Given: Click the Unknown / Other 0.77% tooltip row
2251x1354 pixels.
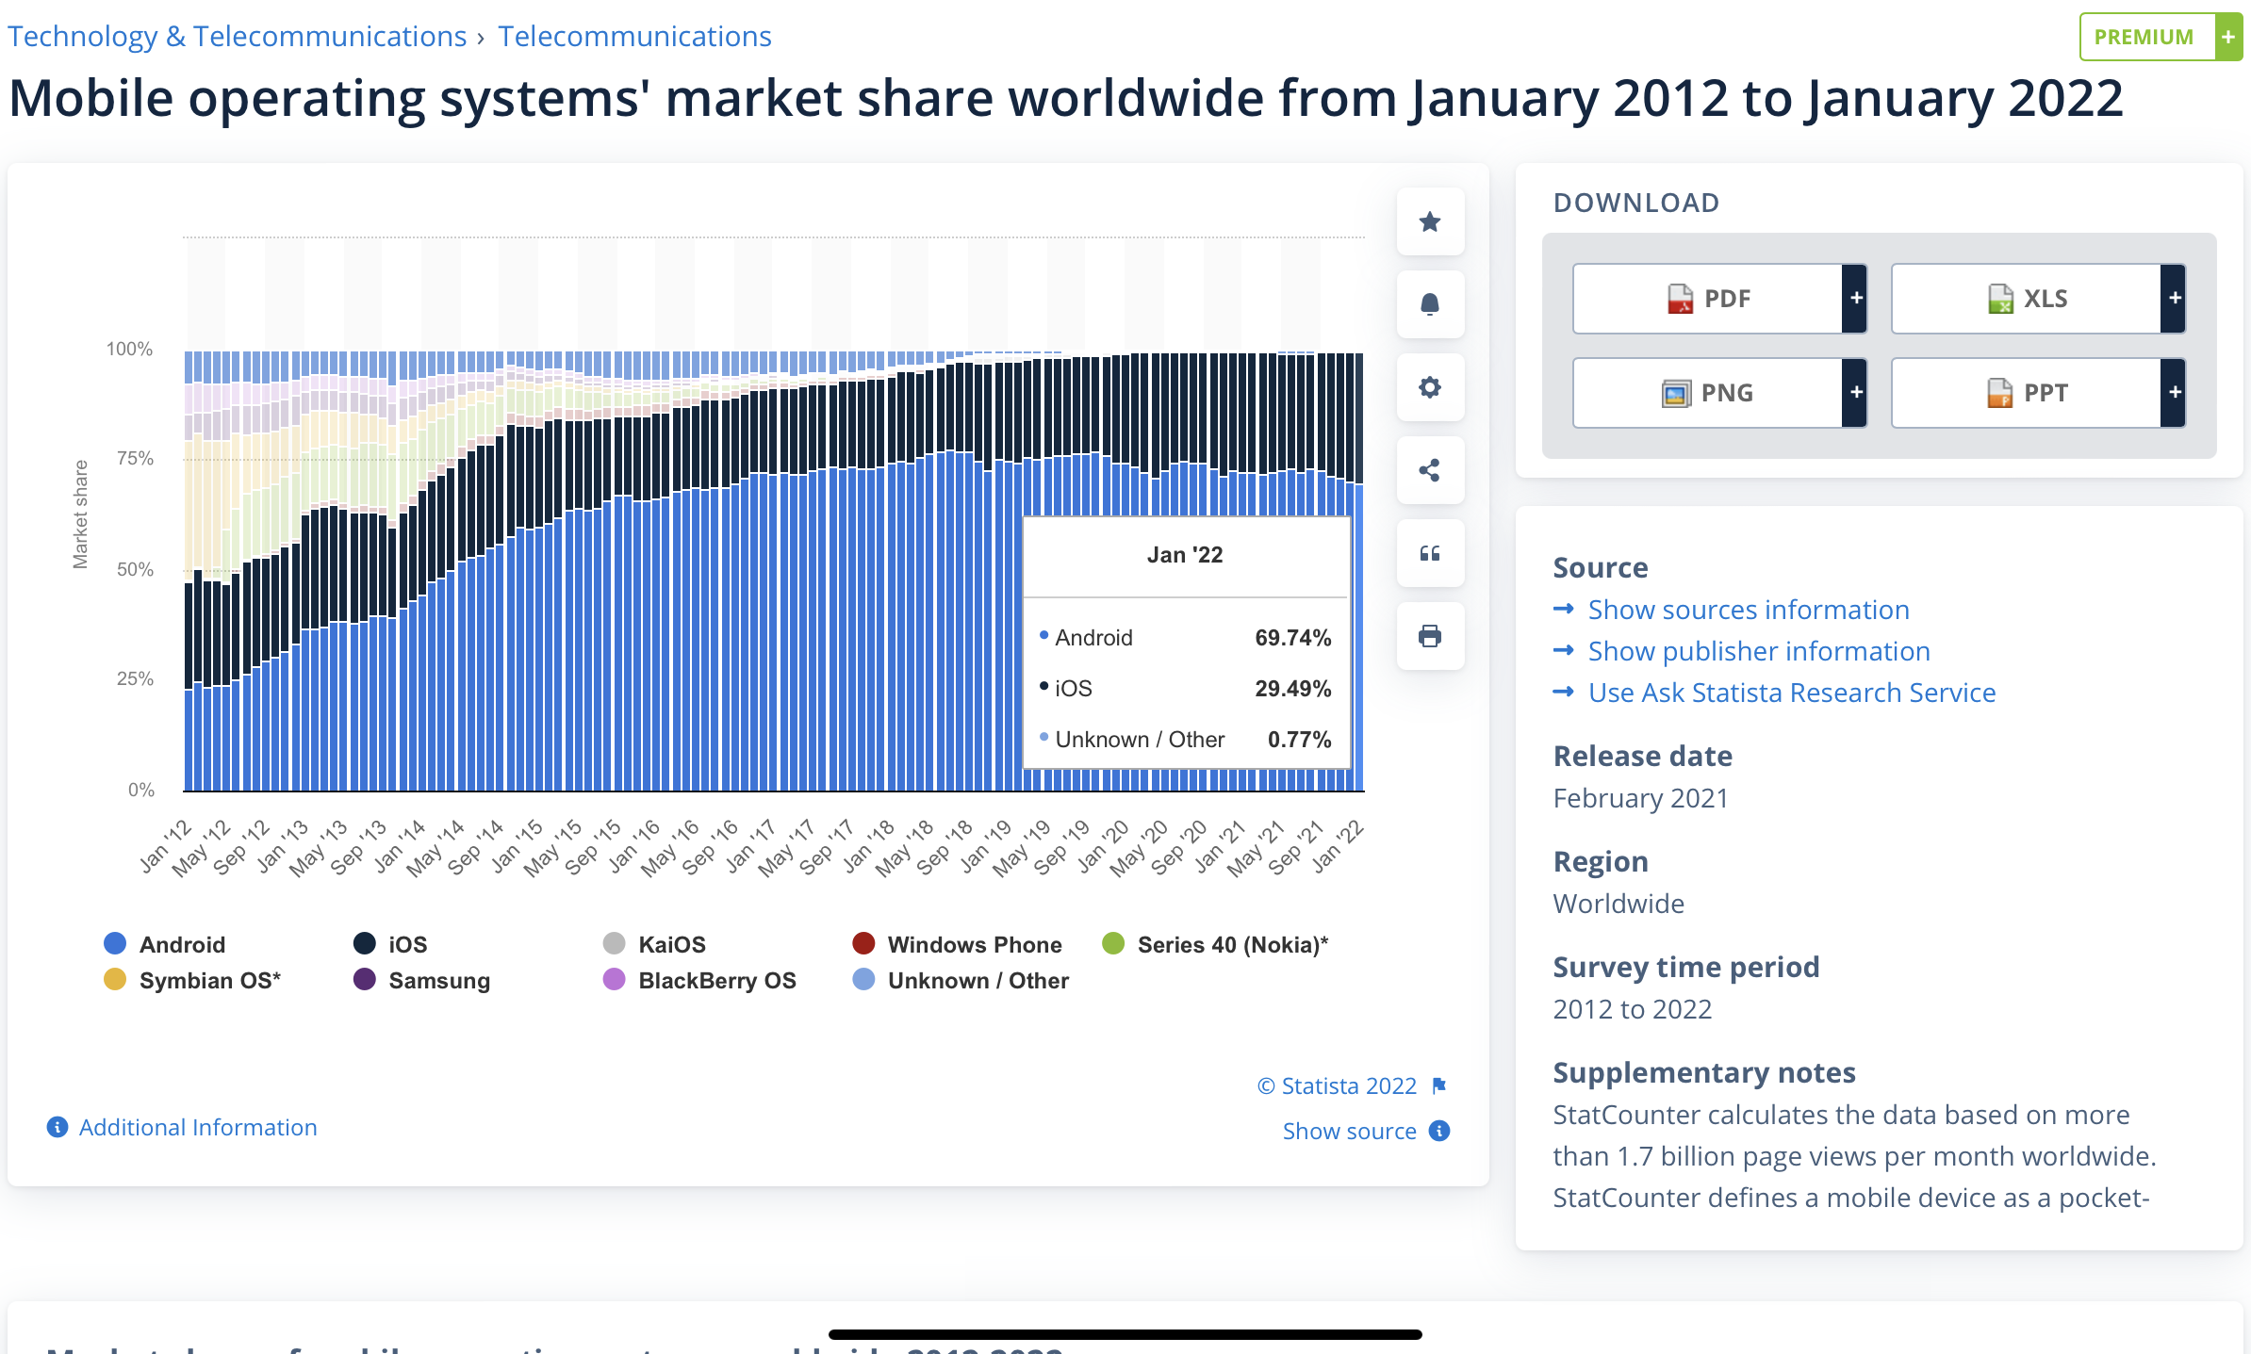Looking at the screenshot, I should click(1186, 740).
